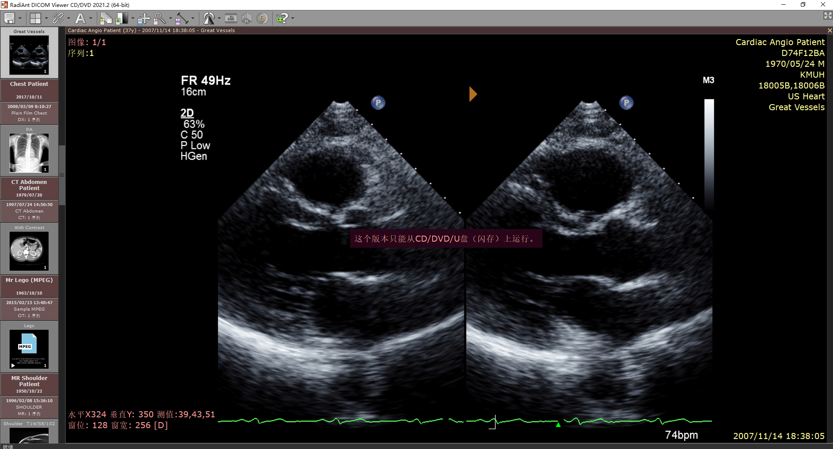Expand the measurement tools dropdown
833x449 pixels.
(x=192, y=19)
